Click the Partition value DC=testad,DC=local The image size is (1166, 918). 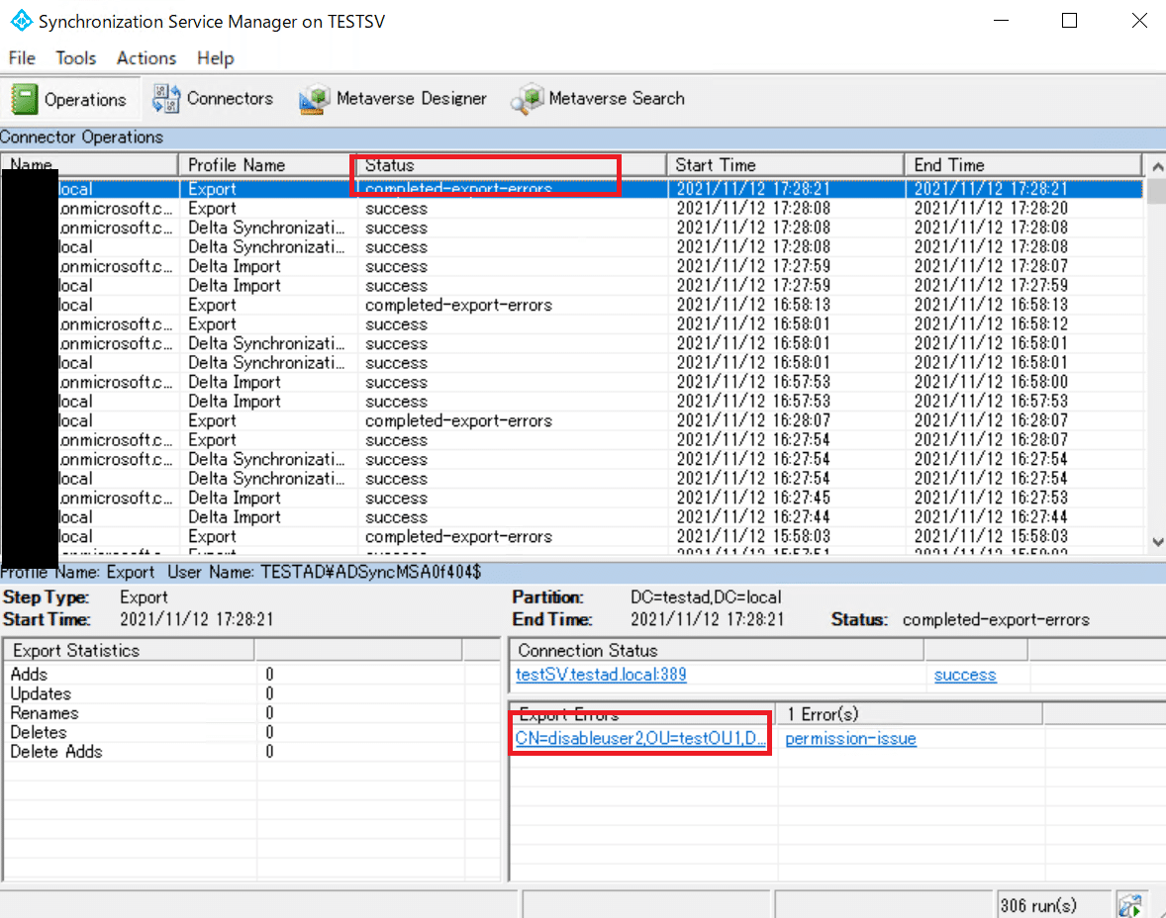coord(706,597)
